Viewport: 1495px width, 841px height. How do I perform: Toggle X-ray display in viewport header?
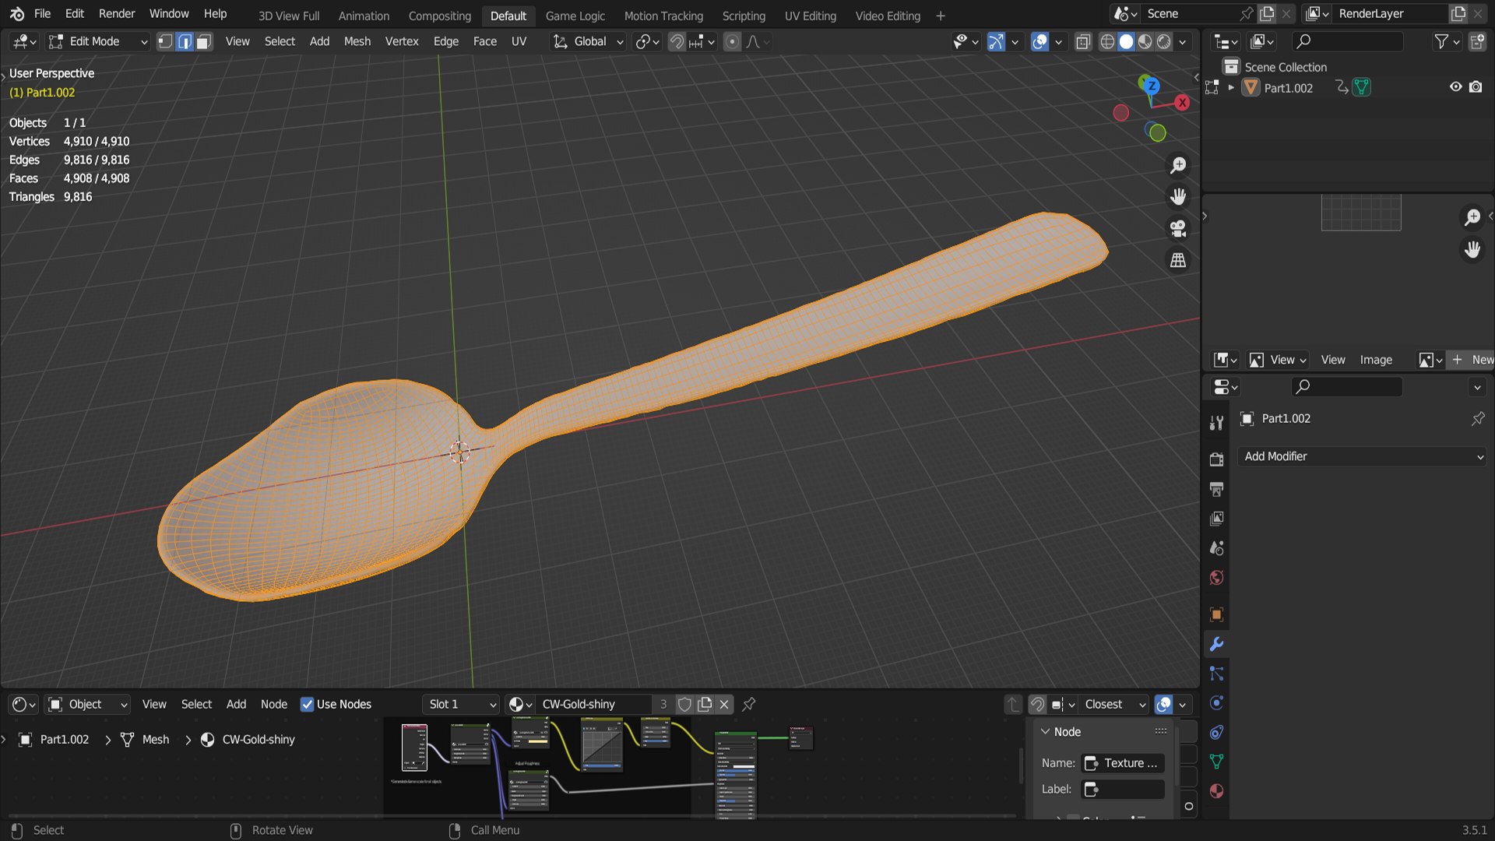tap(1083, 41)
